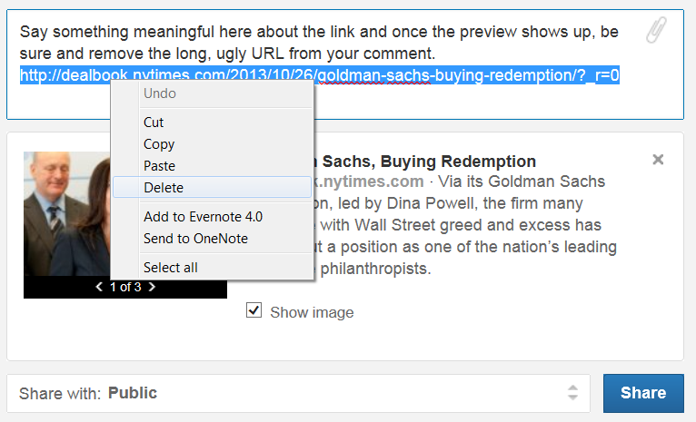Choose Cut from the context menu

click(154, 123)
